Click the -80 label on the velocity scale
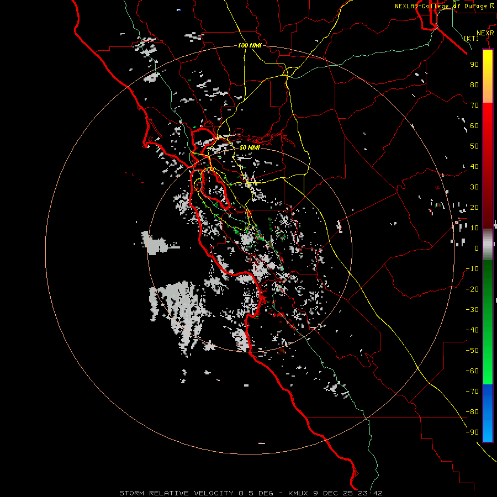Viewport: 497px width, 497px height. click(x=472, y=412)
